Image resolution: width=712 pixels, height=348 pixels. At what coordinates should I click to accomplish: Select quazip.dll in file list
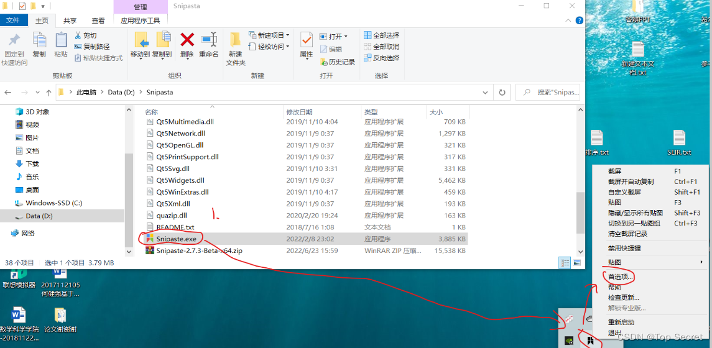tap(171, 216)
